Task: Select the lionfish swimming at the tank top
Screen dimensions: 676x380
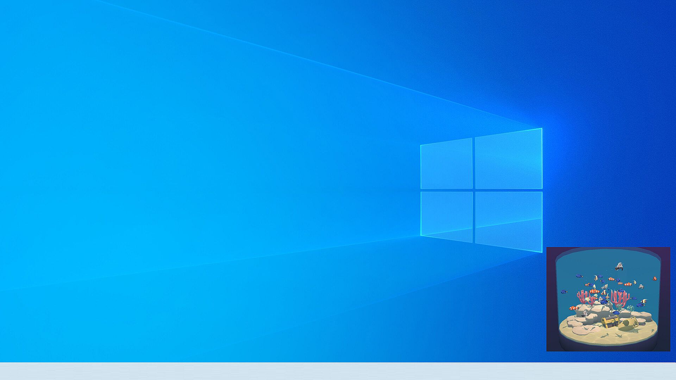Action: [619, 266]
